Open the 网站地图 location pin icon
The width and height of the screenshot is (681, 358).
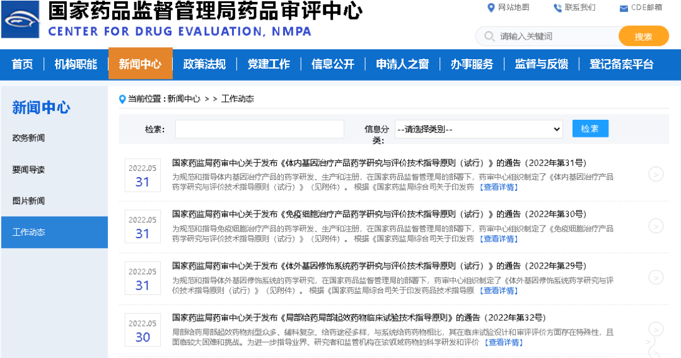click(491, 8)
